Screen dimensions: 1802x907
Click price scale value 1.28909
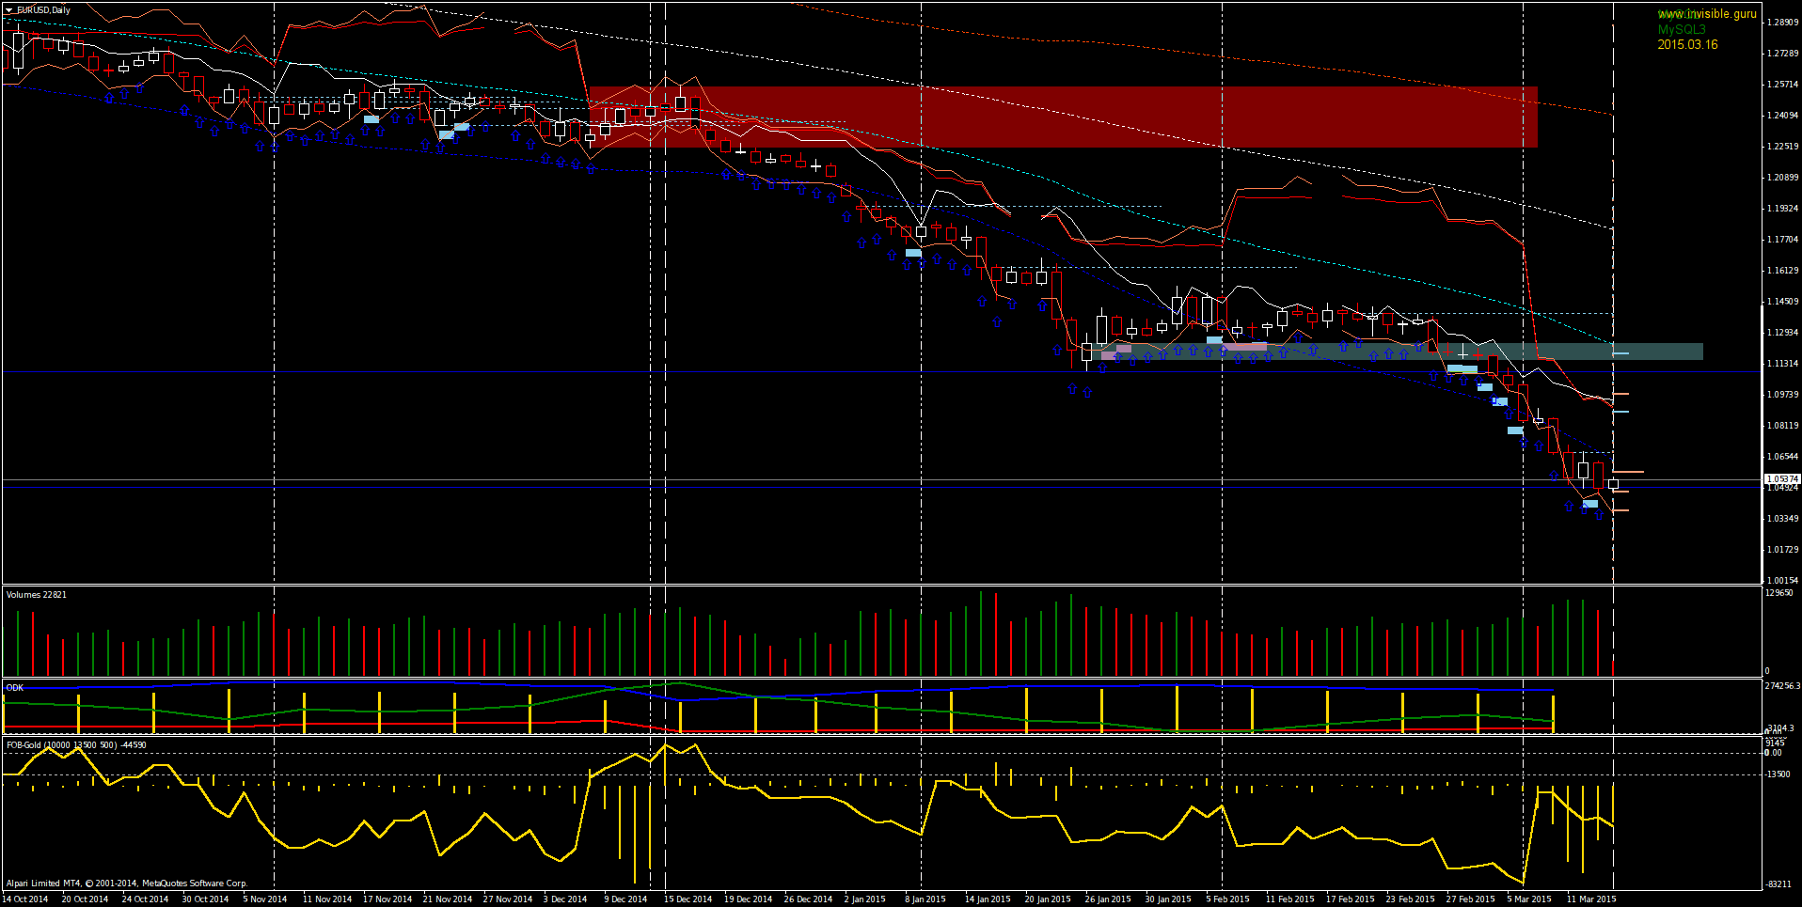[1783, 23]
